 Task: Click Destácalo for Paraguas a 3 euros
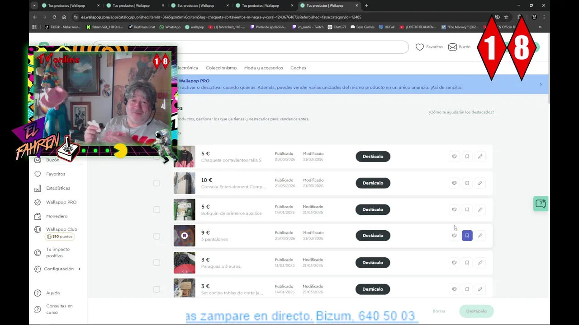(373, 263)
